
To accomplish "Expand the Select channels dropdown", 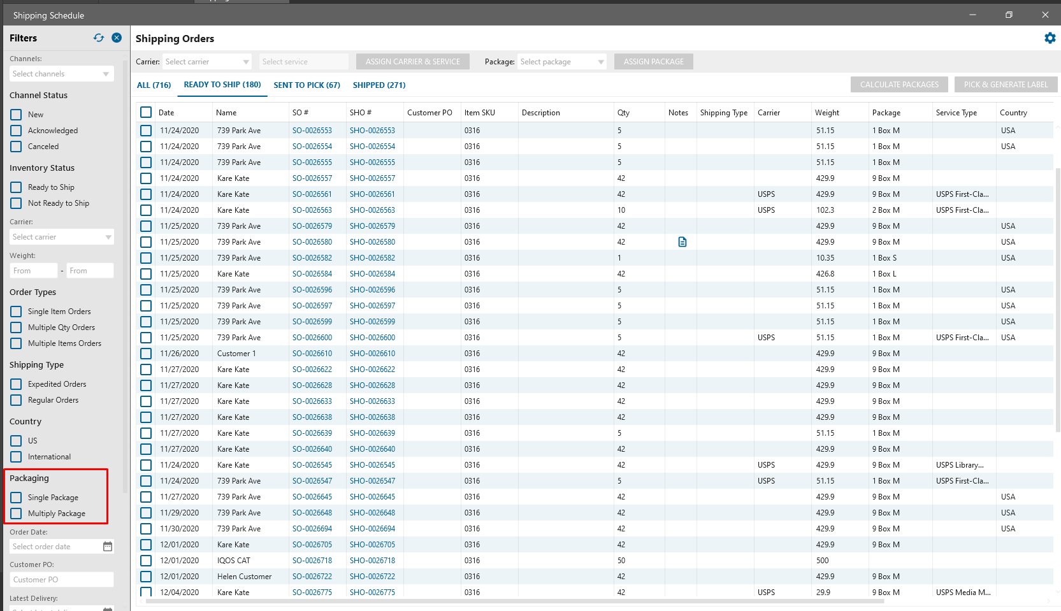I will click(61, 74).
